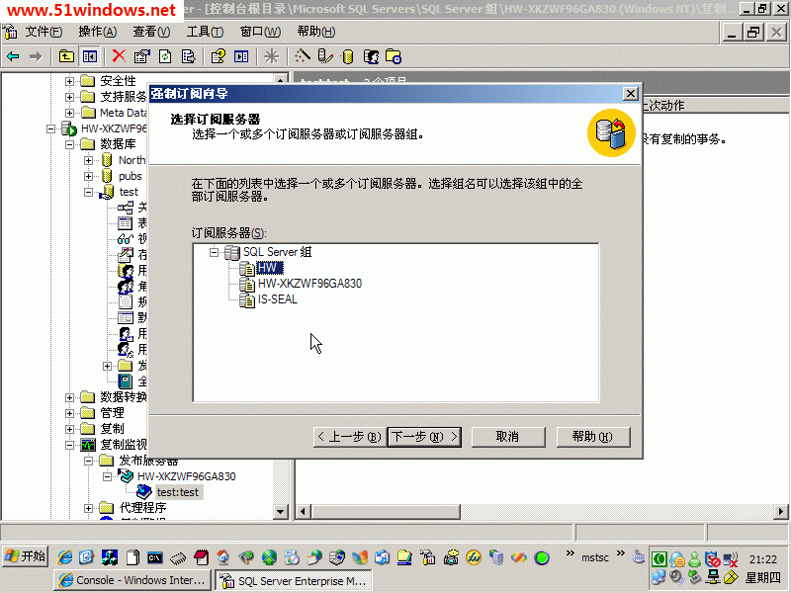Click the tree pane scroll down arrow
This screenshot has width=791, height=593.
coord(281,512)
